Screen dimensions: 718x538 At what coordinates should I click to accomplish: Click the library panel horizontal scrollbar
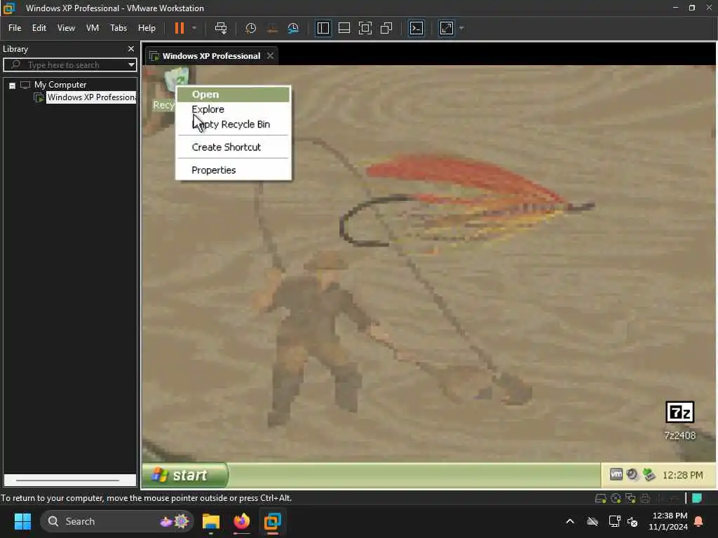[69, 481]
